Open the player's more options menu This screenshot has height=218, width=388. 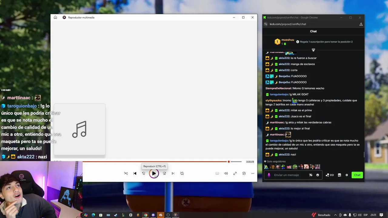[x=253, y=173]
